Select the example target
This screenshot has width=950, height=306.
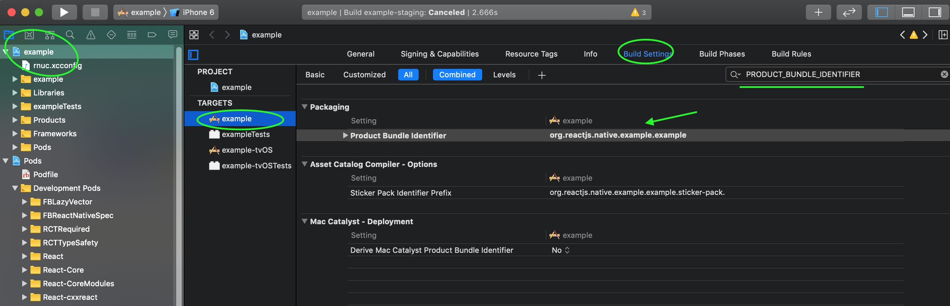(x=240, y=119)
